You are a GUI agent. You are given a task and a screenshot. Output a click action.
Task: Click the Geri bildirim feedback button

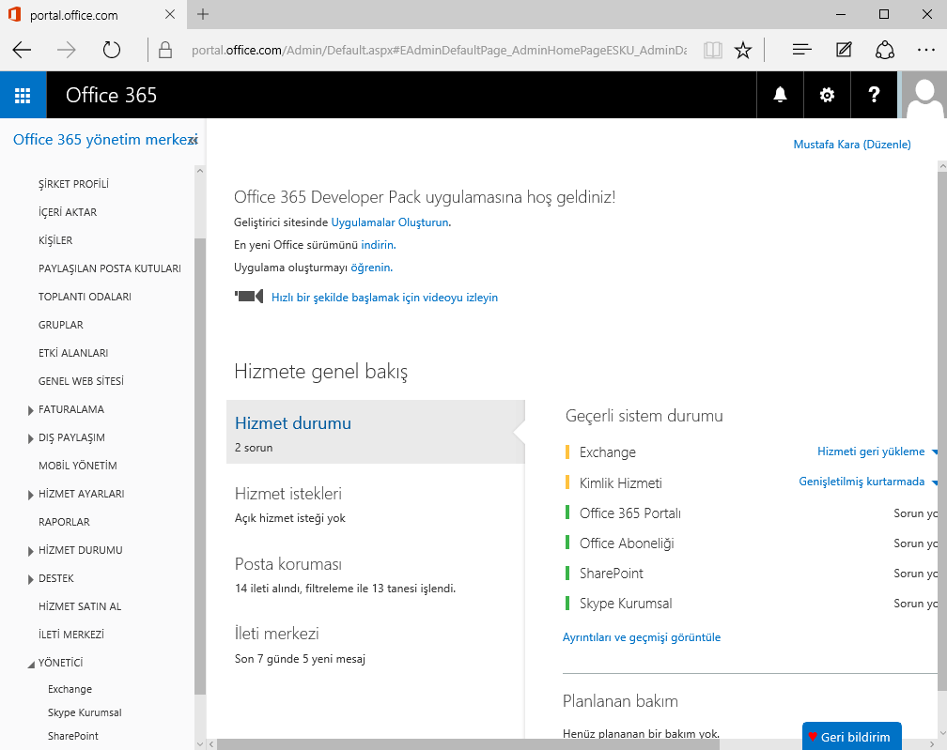point(851,736)
